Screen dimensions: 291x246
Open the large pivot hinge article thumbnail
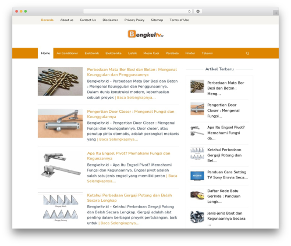[x=60, y=165]
